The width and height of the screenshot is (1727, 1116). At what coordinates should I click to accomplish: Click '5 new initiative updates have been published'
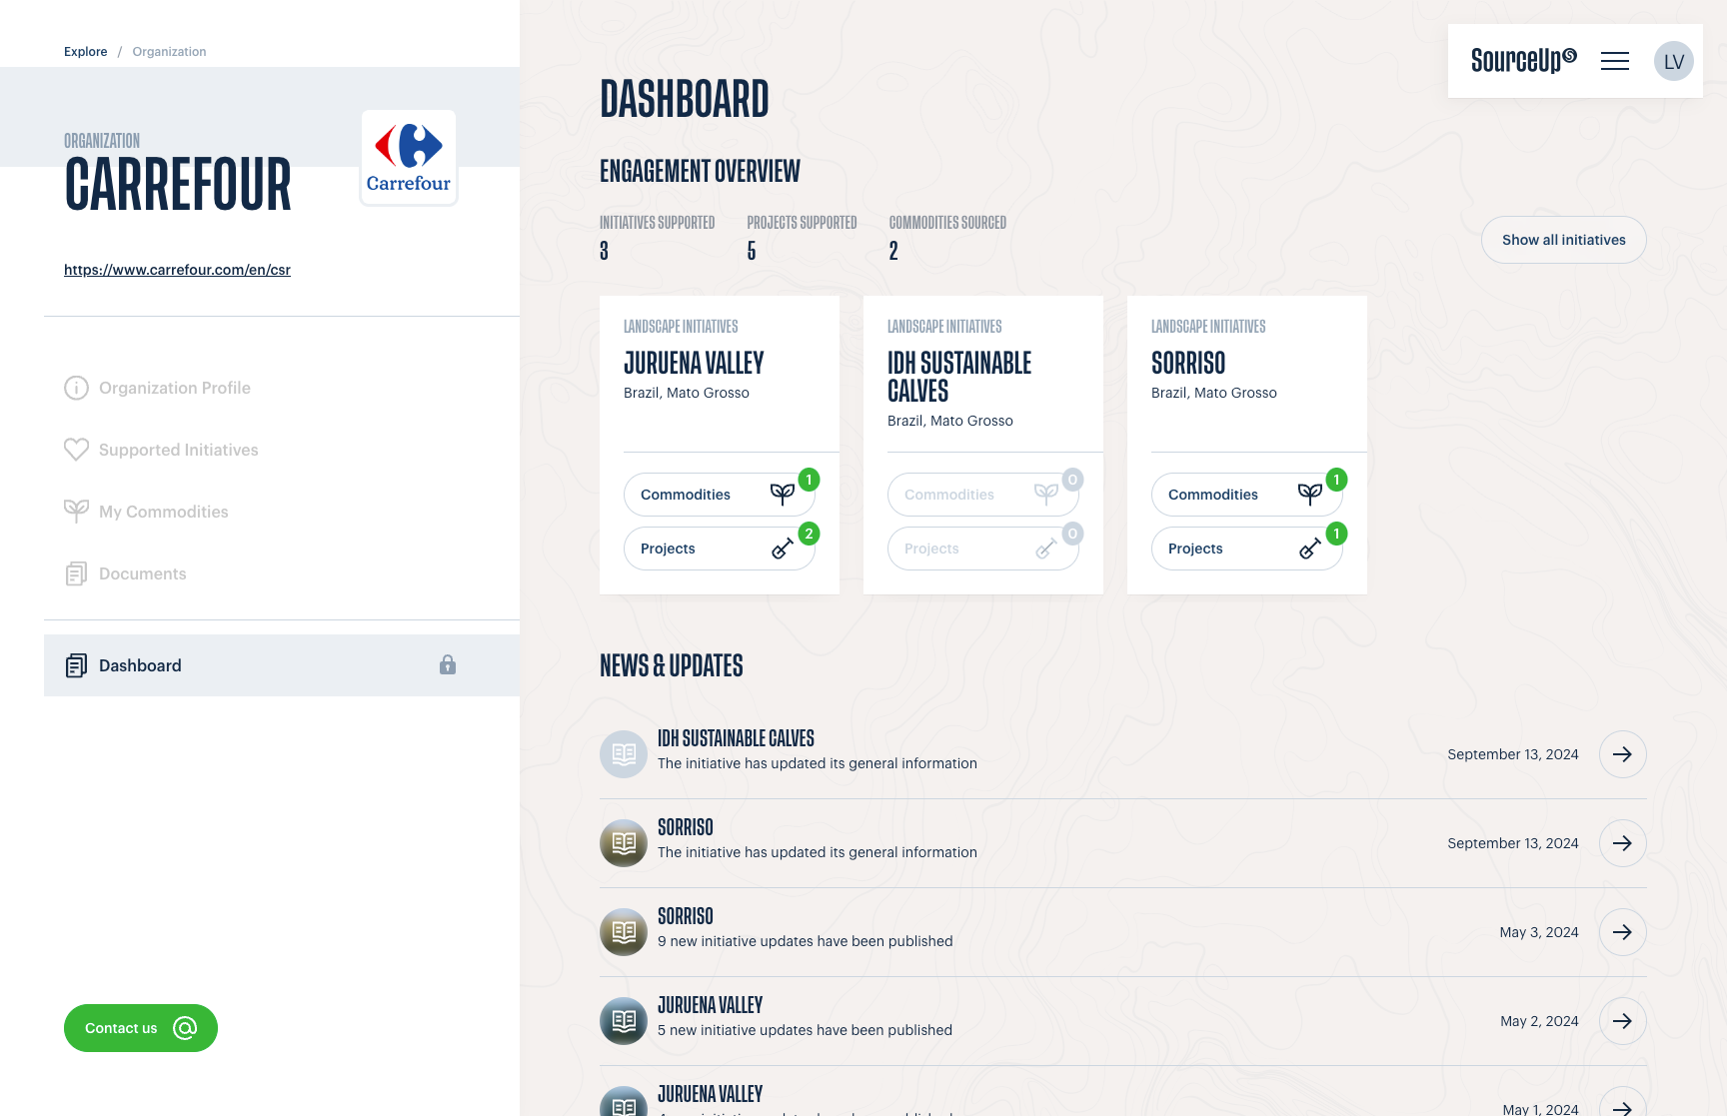pyautogui.click(x=805, y=1030)
